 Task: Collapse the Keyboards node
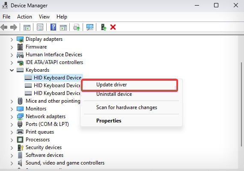[x=12, y=70]
